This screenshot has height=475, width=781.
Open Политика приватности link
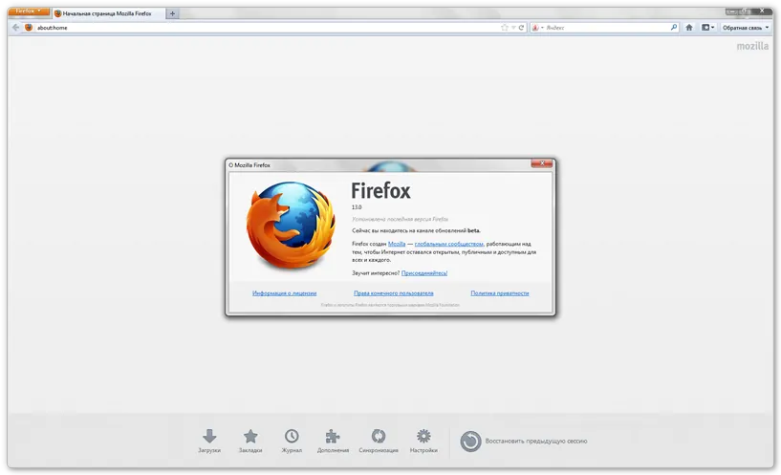click(x=500, y=293)
